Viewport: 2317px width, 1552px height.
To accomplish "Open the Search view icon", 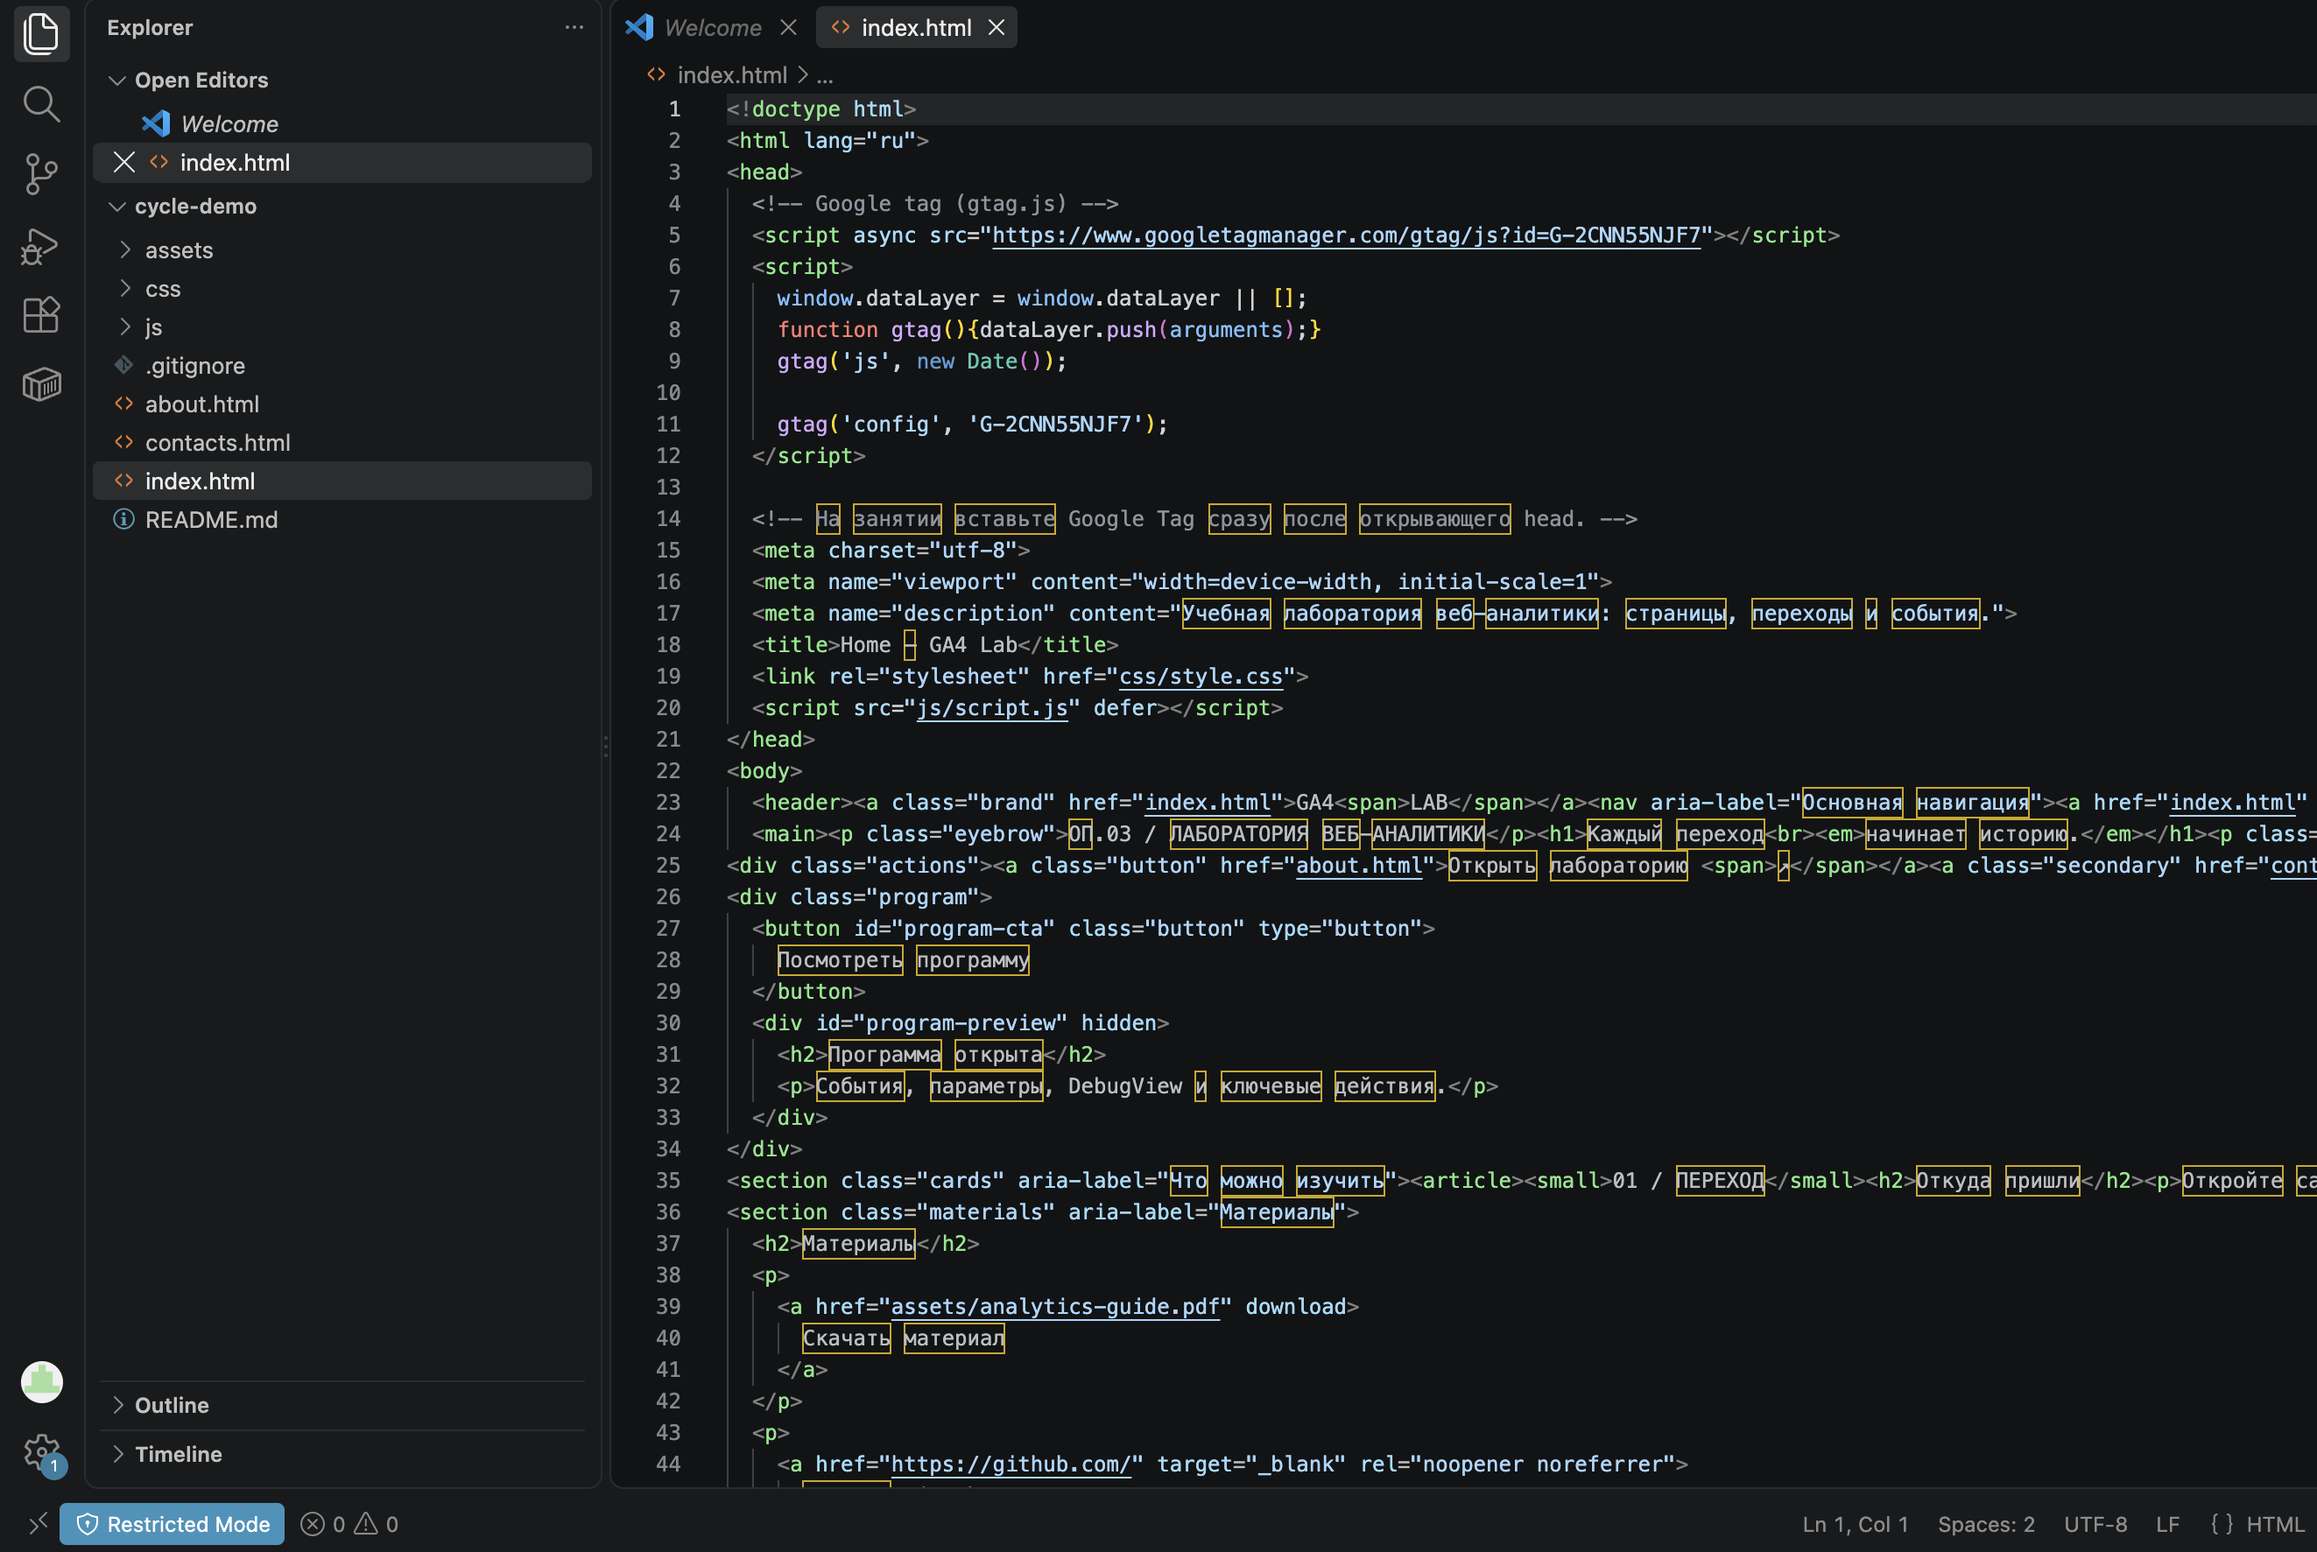I will (x=41, y=104).
